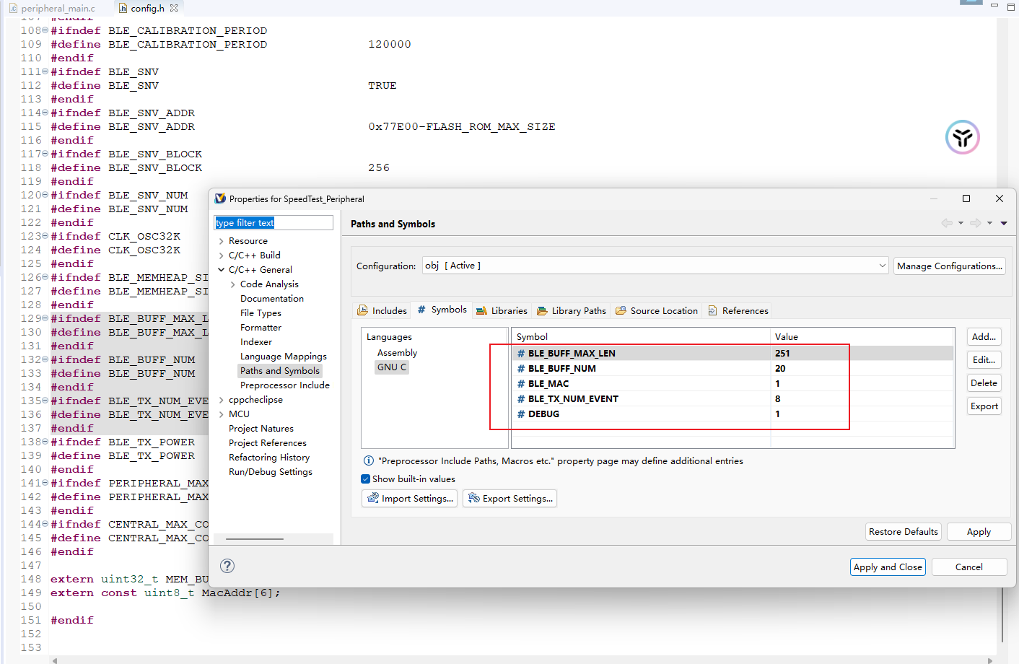Select Paths and Symbols in the tree

tap(280, 370)
